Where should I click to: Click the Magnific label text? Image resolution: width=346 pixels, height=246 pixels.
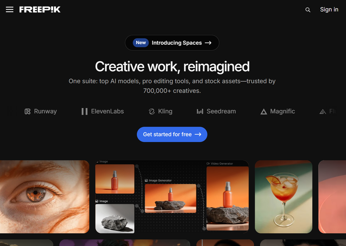point(283,111)
